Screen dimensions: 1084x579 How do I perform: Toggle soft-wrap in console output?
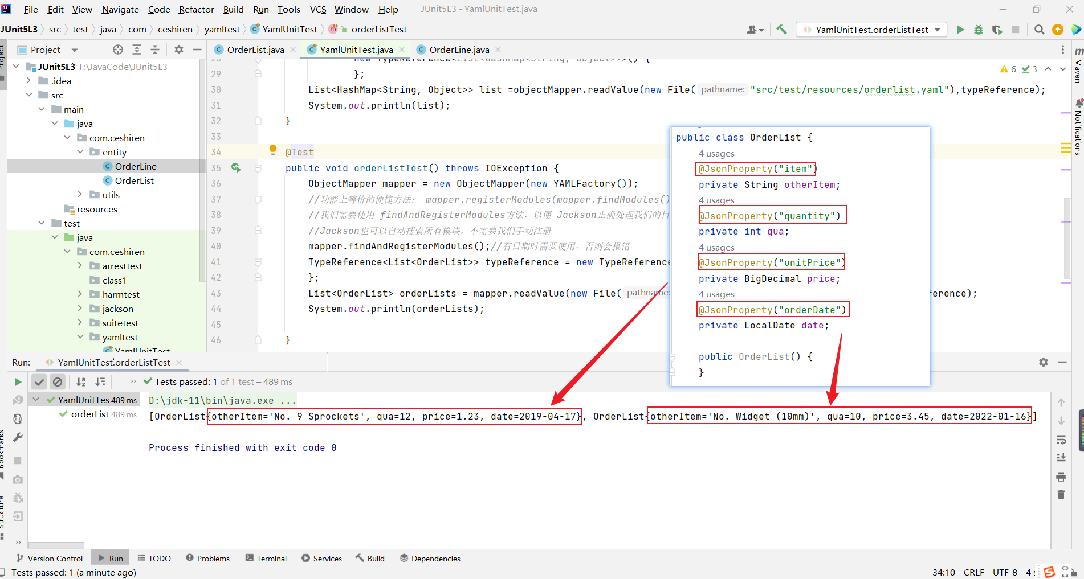1061,440
